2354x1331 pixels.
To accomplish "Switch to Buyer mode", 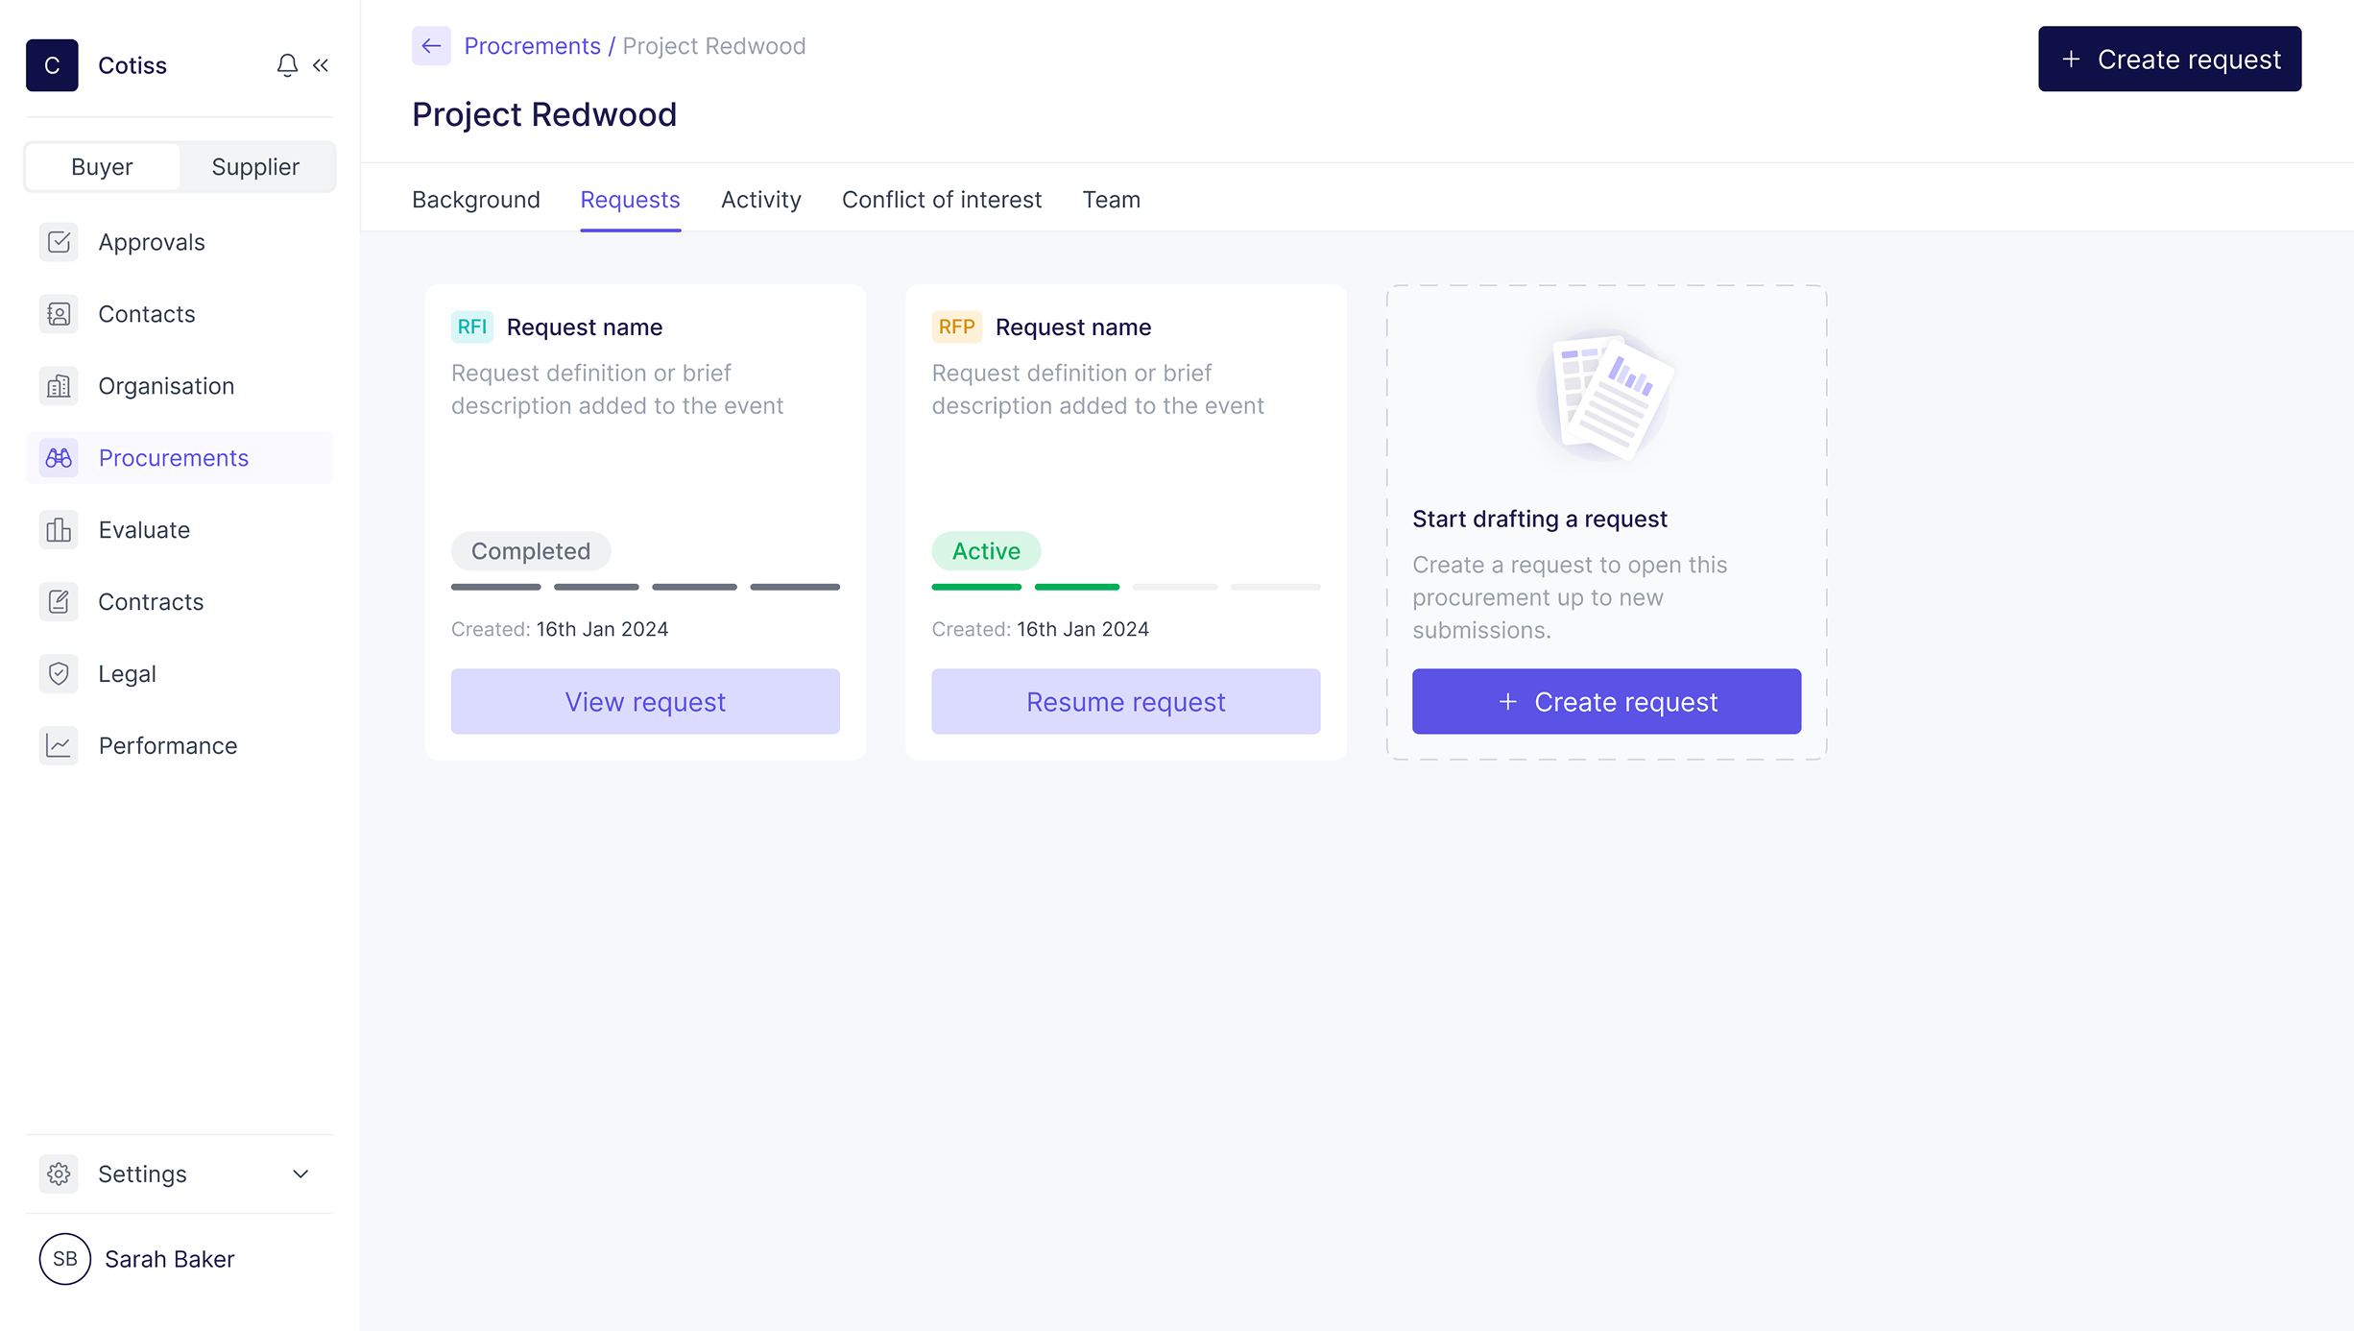I will pyautogui.click(x=102, y=167).
